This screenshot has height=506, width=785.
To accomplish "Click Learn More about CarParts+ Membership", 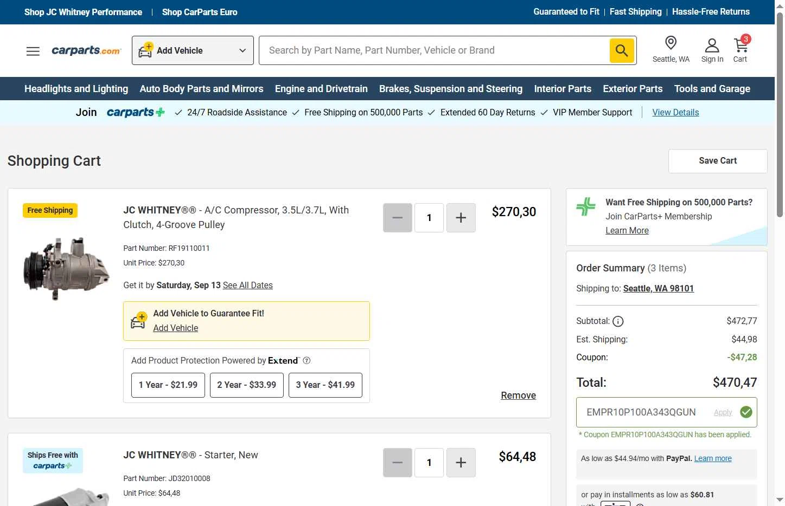I will (x=627, y=230).
